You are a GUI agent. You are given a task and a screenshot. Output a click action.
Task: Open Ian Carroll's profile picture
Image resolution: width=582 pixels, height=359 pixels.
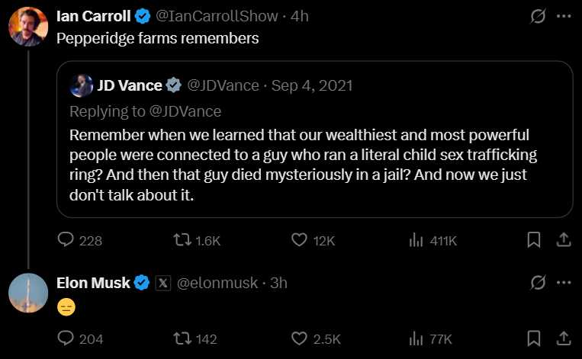coord(28,27)
